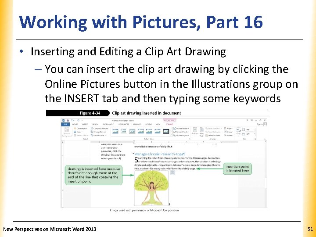Click the Redo icon in Quick Access Toolbar
The image size is (316, 237).
[79, 121]
